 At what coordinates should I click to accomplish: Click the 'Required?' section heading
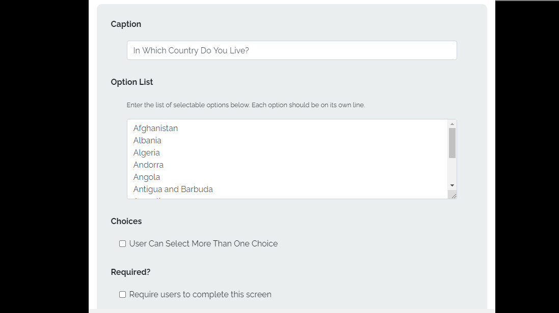click(x=130, y=272)
